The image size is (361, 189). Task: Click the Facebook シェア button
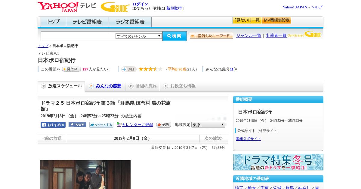(77, 125)
